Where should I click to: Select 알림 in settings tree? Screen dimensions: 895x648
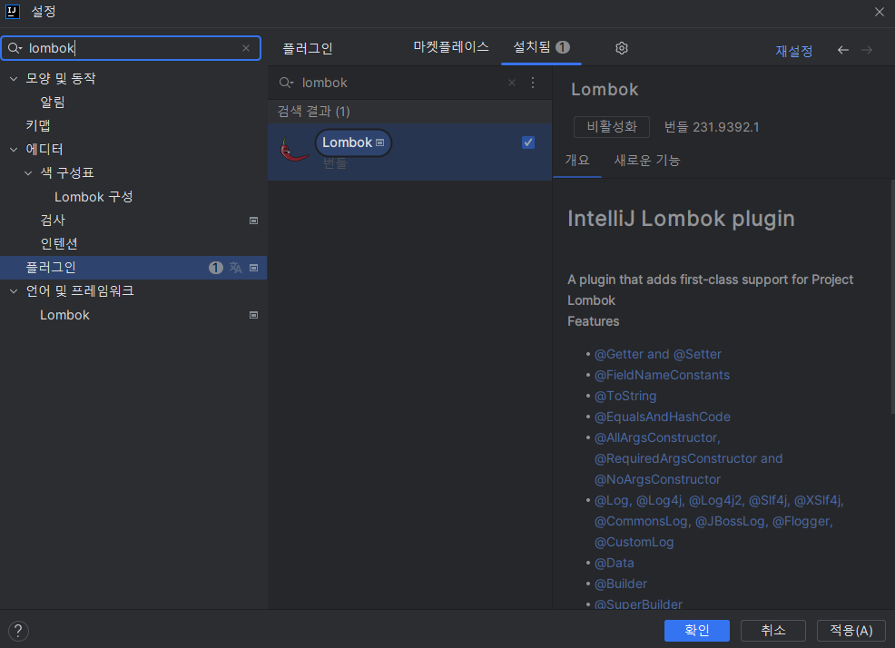point(53,103)
